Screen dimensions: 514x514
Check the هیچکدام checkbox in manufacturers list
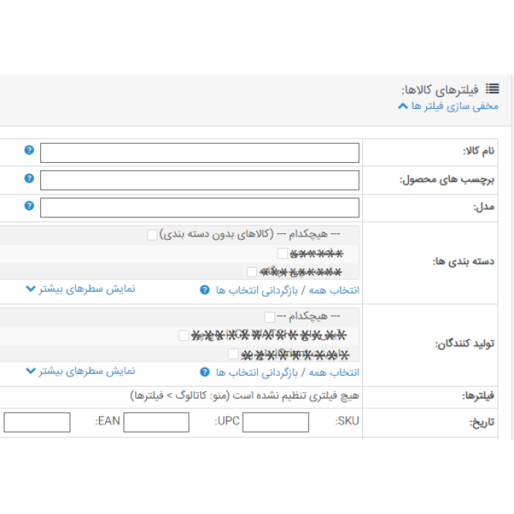tap(270, 317)
